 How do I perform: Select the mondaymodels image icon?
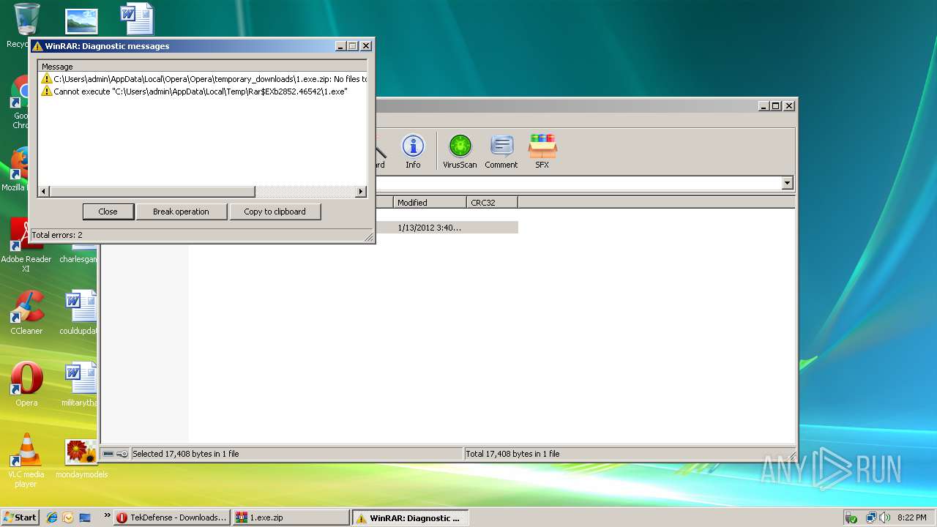pos(81,459)
